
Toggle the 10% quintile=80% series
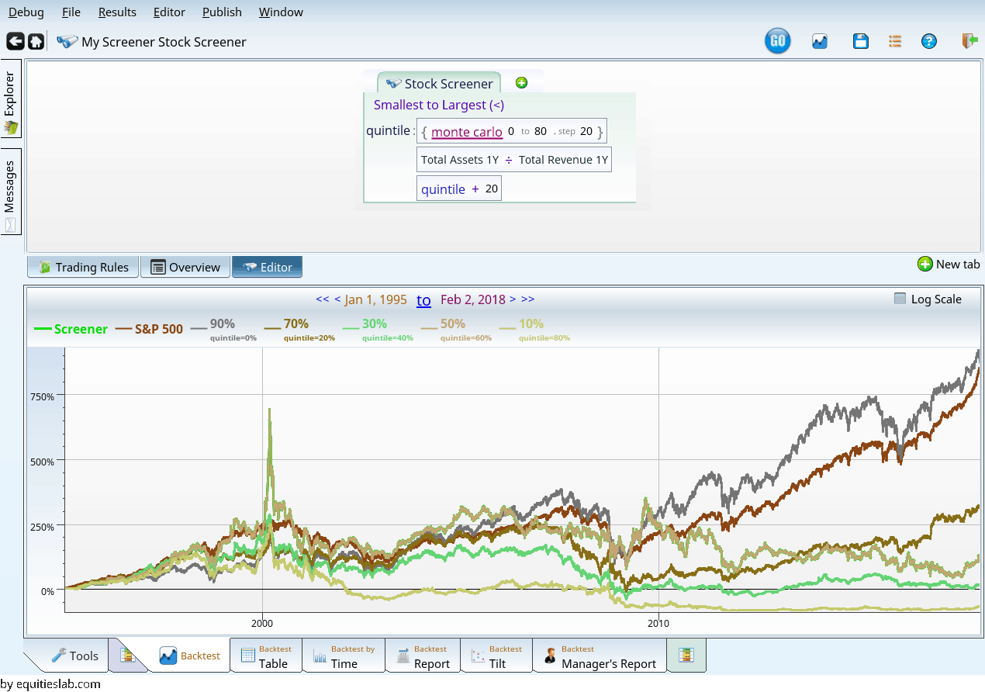tap(534, 329)
